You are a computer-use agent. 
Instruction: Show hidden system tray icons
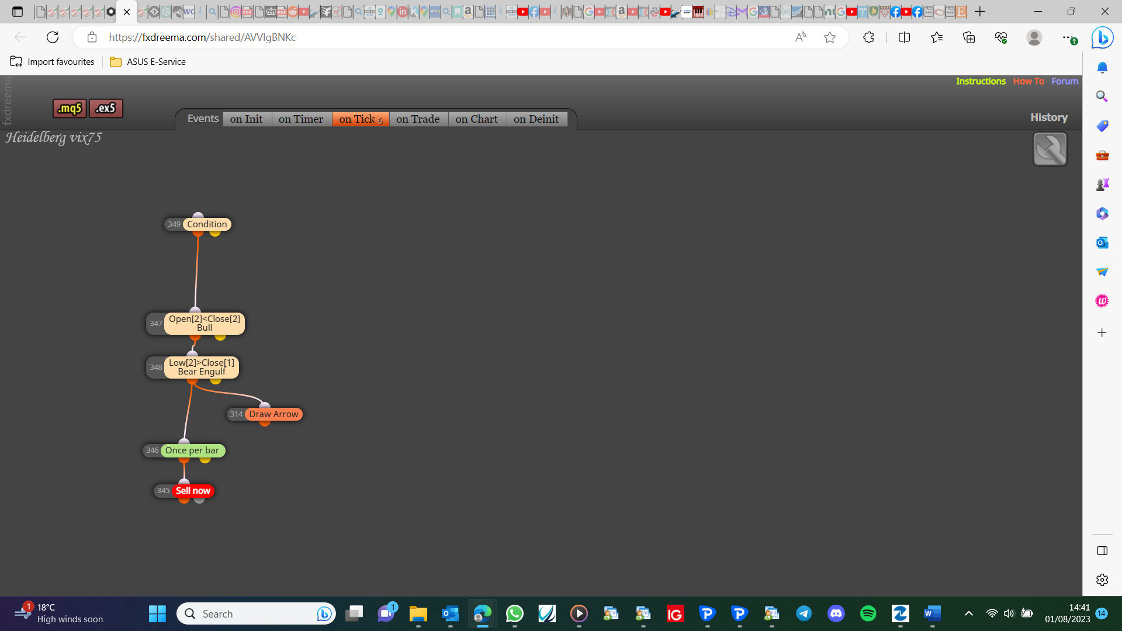click(968, 613)
